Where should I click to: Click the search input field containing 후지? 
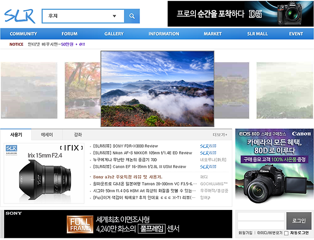coord(83,16)
